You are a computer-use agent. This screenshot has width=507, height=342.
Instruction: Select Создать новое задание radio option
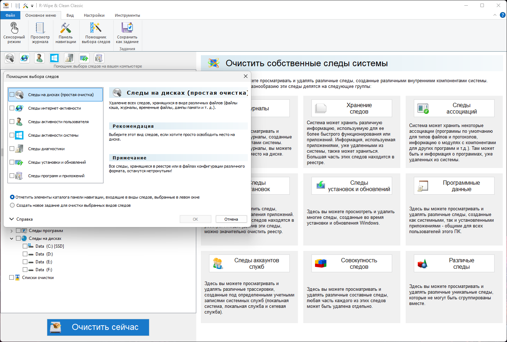tap(12, 205)
